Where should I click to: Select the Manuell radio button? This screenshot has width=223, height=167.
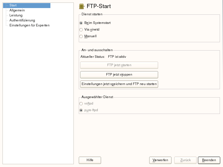pyautogui.click(x=81, y=36)
